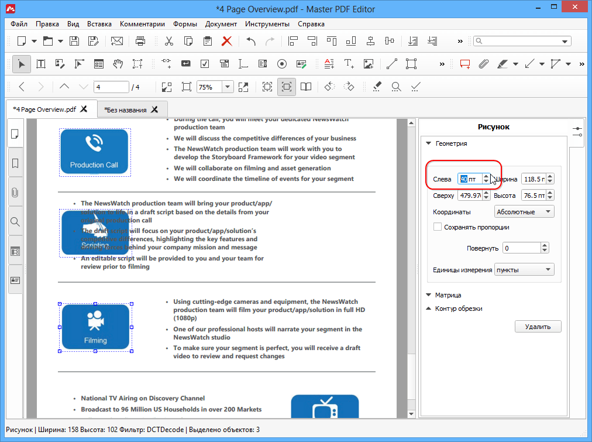The height and width of the screenshot is (442, 592).
Task: Open the Координаты Абсолютные dropdown
Action: click(x=524, y=212)
